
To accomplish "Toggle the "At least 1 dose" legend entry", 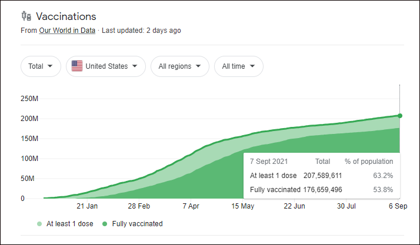I will (65, 224).
